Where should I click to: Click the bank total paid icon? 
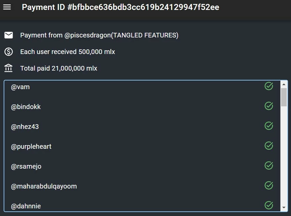[9, 68]
